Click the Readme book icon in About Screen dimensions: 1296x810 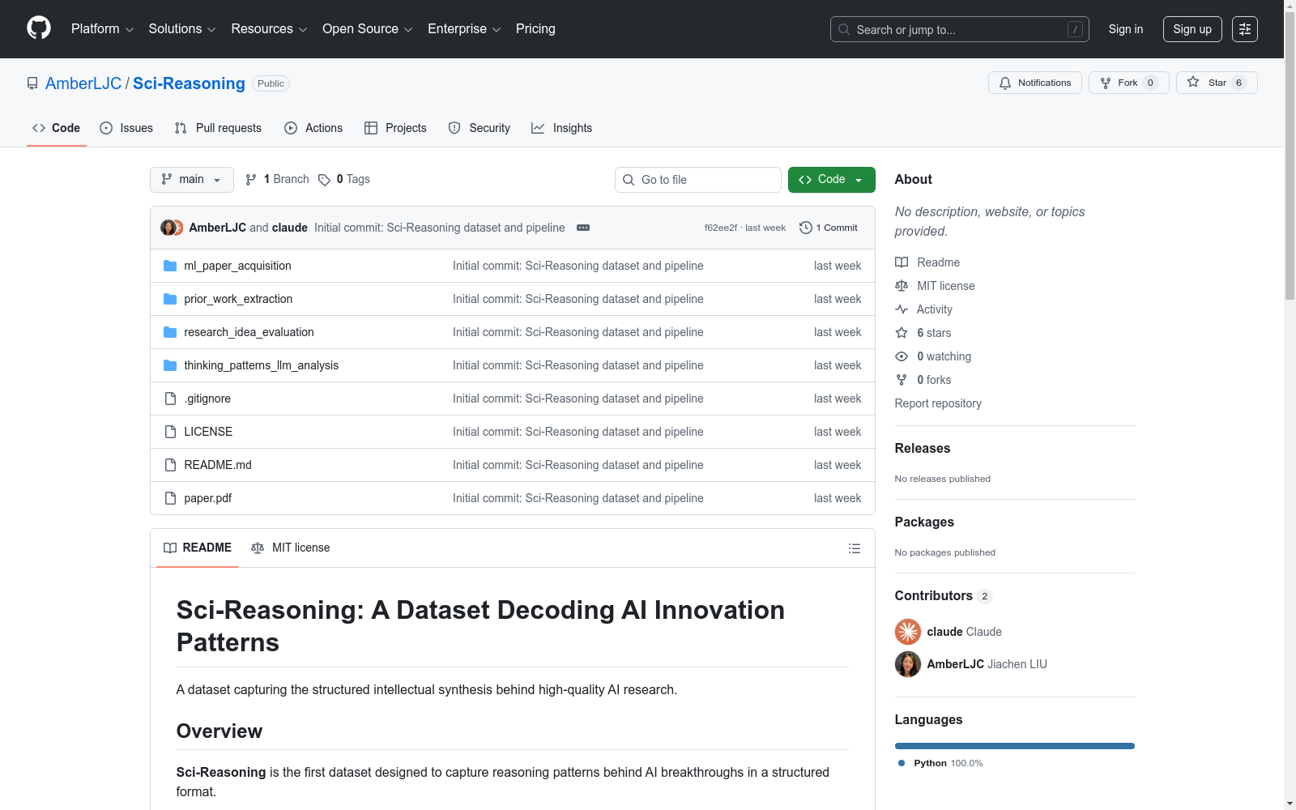click(902, 262)
